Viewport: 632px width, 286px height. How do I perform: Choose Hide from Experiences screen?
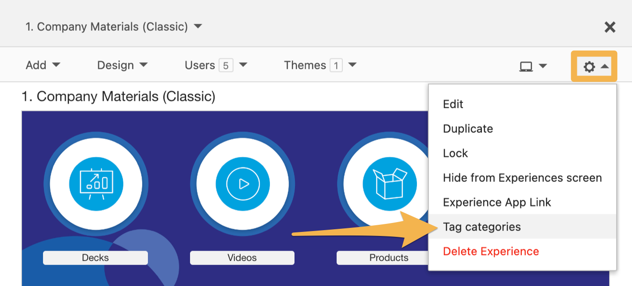pos(523,178)
